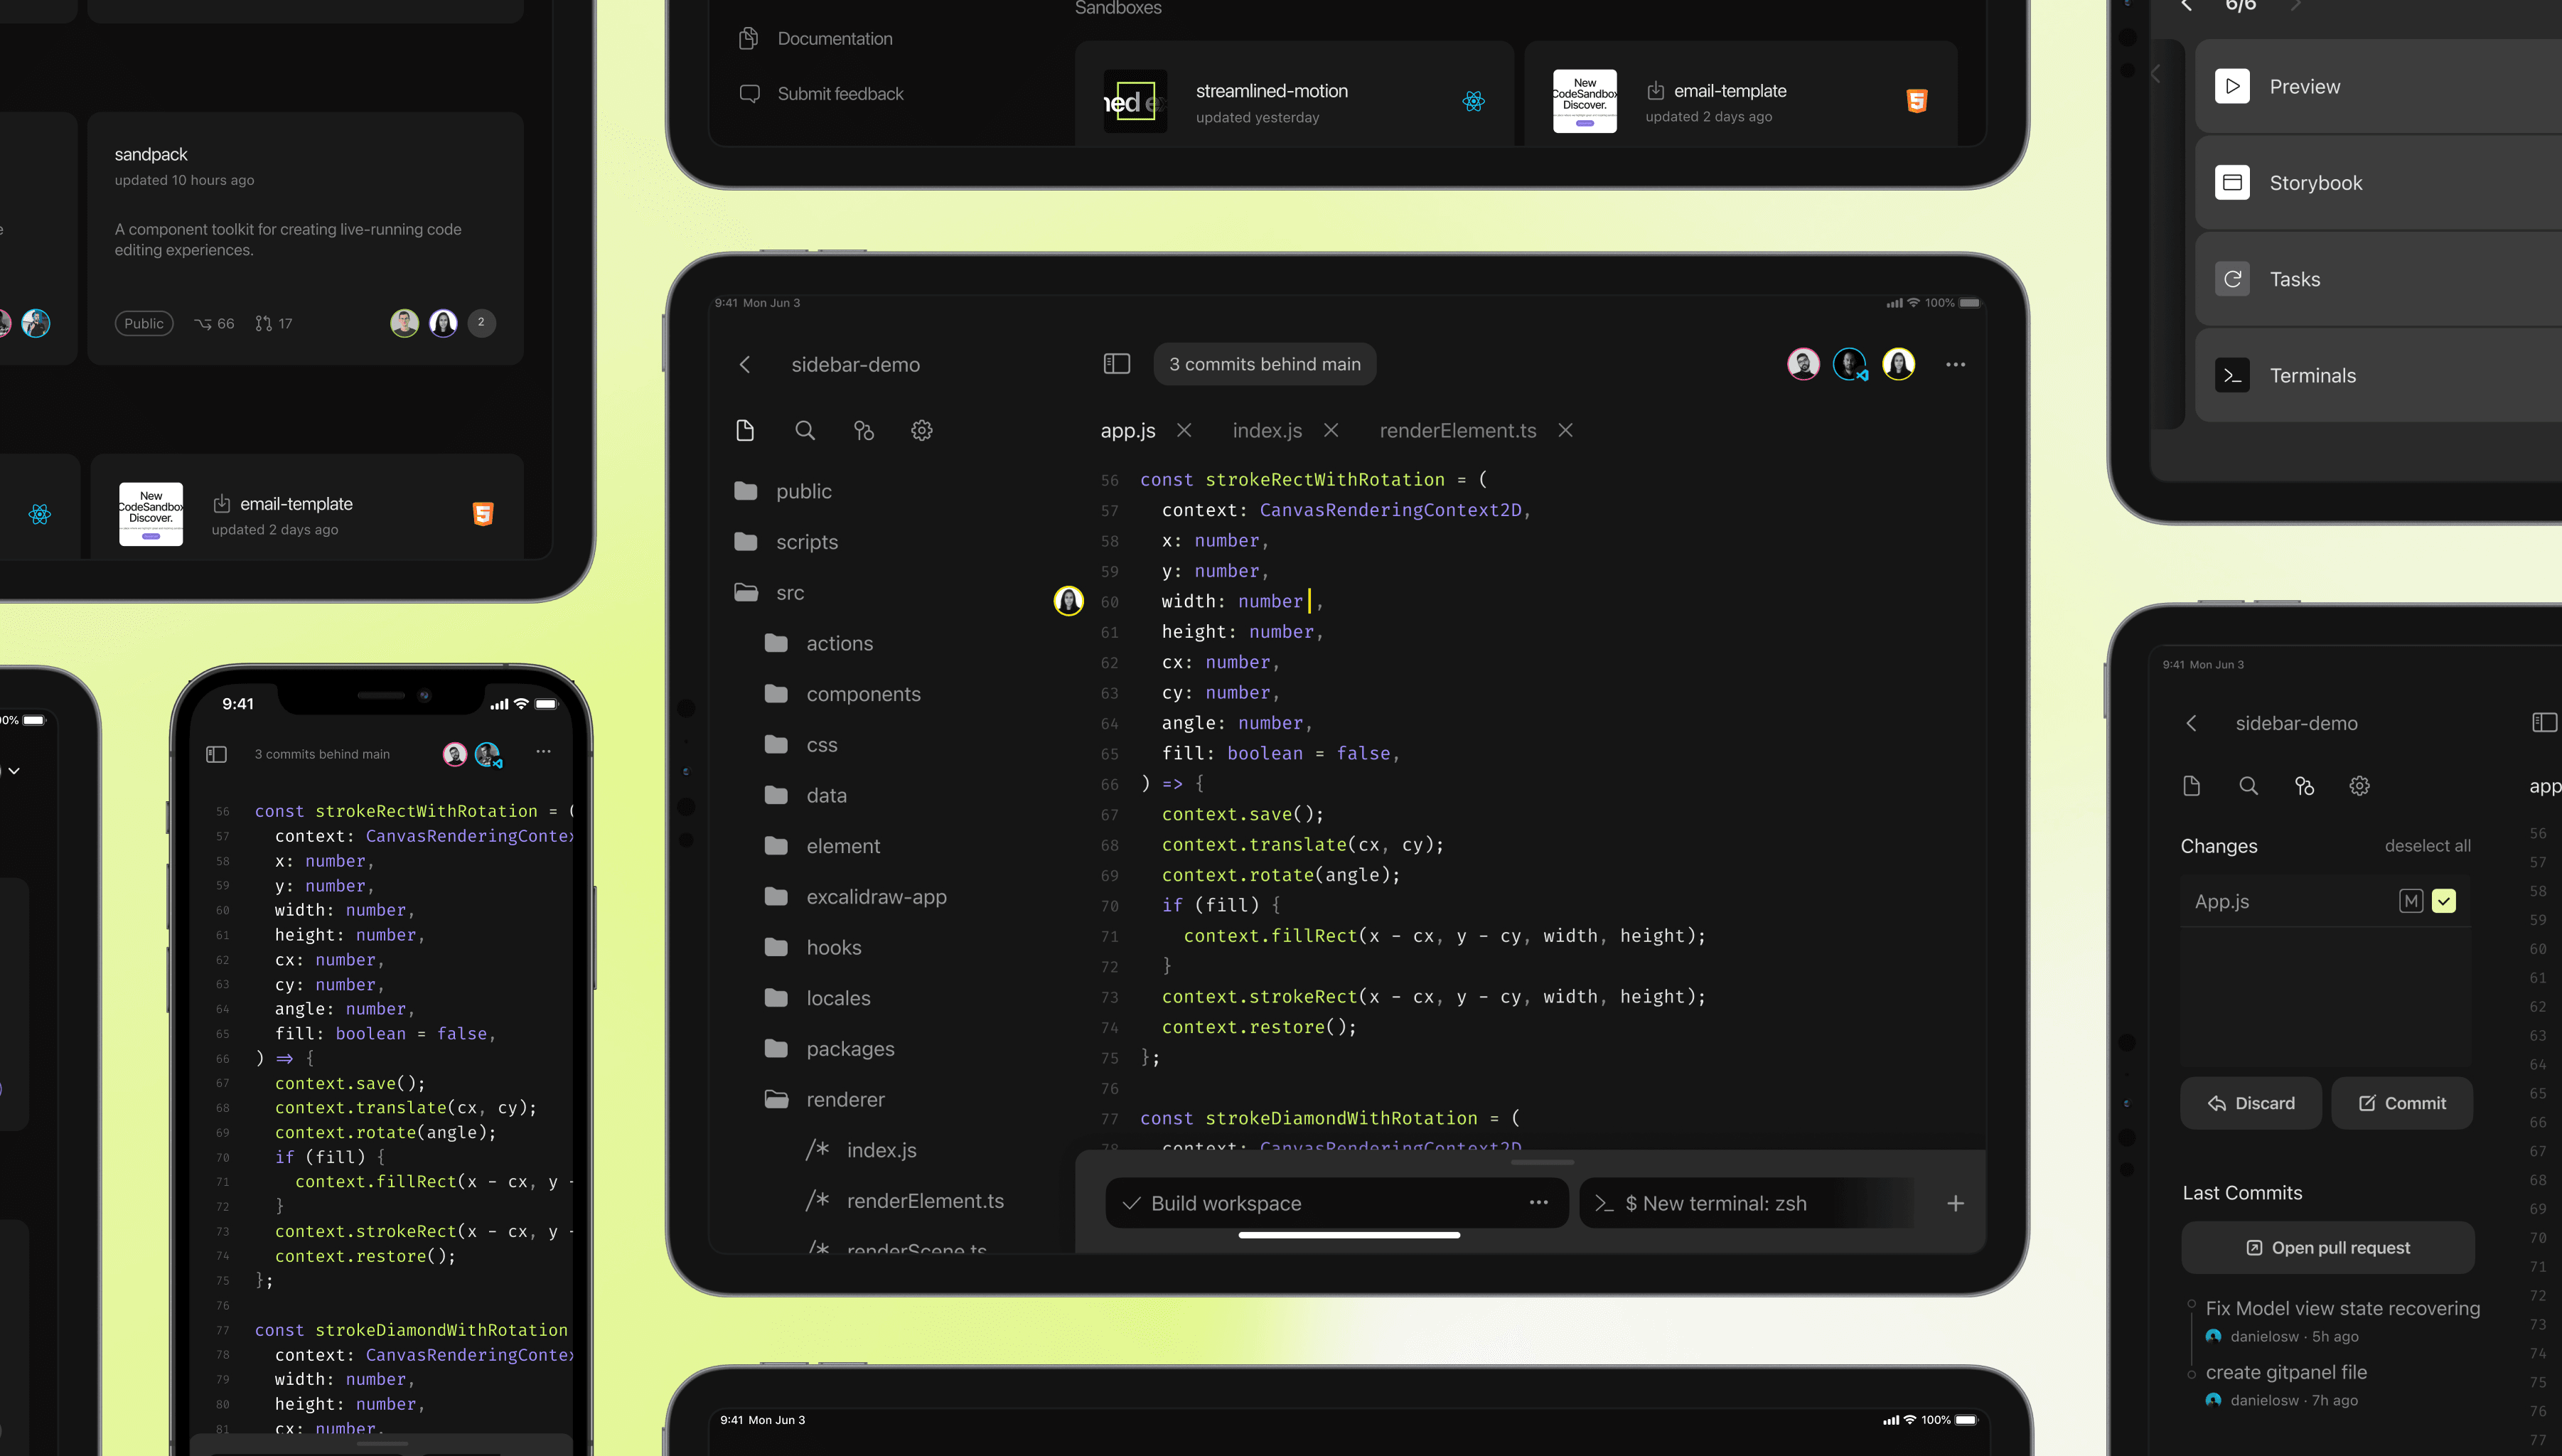Click the Search icon in sidebar
Viewport: 2562px width, 1456px height.
803,429
